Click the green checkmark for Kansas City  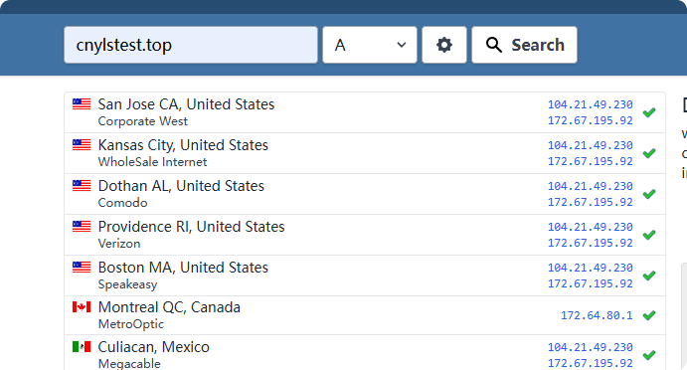click(649, 153)
